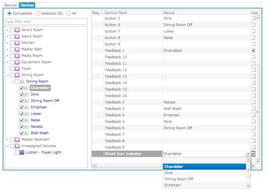Expand the Kitchen tree node
The width and height of the screenshot is (267, 196).
(7, 43)
